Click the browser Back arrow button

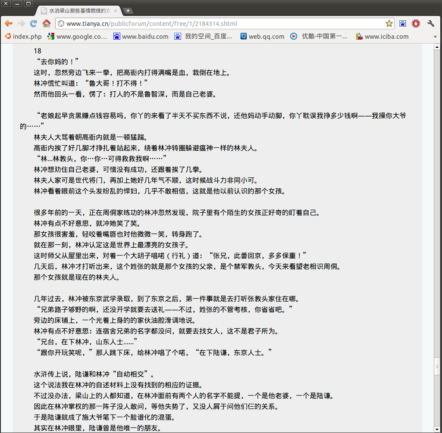(x=9, y=23)
